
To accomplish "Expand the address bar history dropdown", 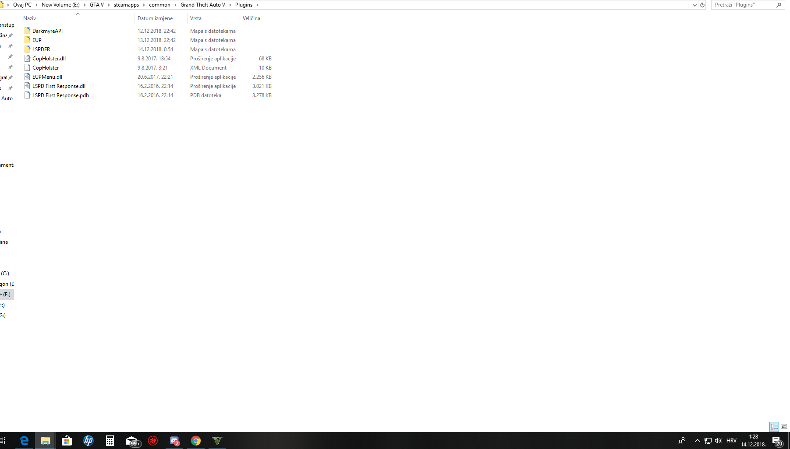I will (694, 5).
